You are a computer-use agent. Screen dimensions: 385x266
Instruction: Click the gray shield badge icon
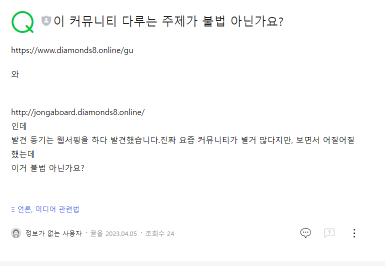point(46,21)
